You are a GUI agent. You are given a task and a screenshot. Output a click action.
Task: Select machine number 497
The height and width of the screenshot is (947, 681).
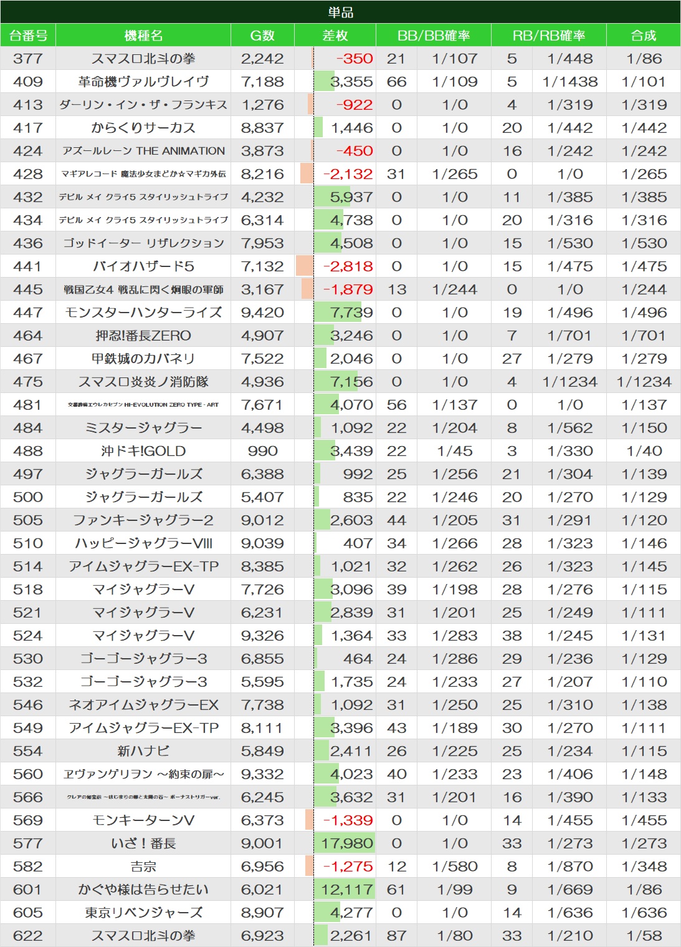(28, 474)
